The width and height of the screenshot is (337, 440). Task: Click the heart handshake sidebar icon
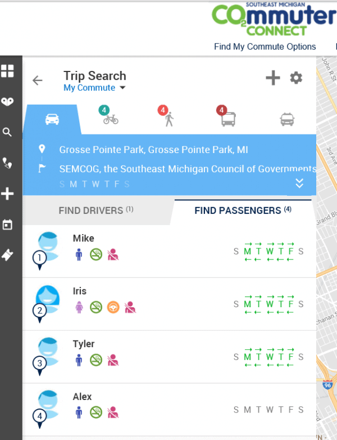pyautogui.click(x=7, y=101)
